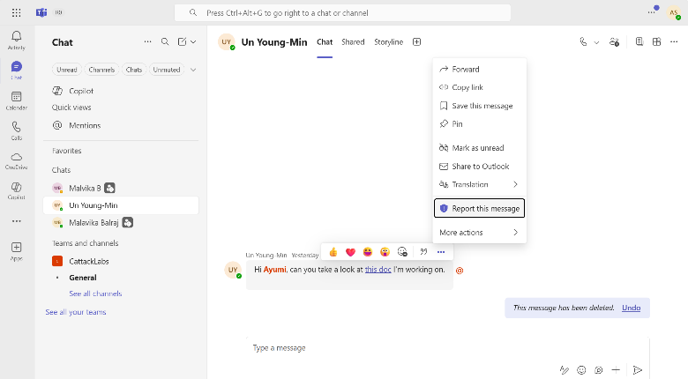
Task: Switch to the Storyline tab
Action: 388,42
